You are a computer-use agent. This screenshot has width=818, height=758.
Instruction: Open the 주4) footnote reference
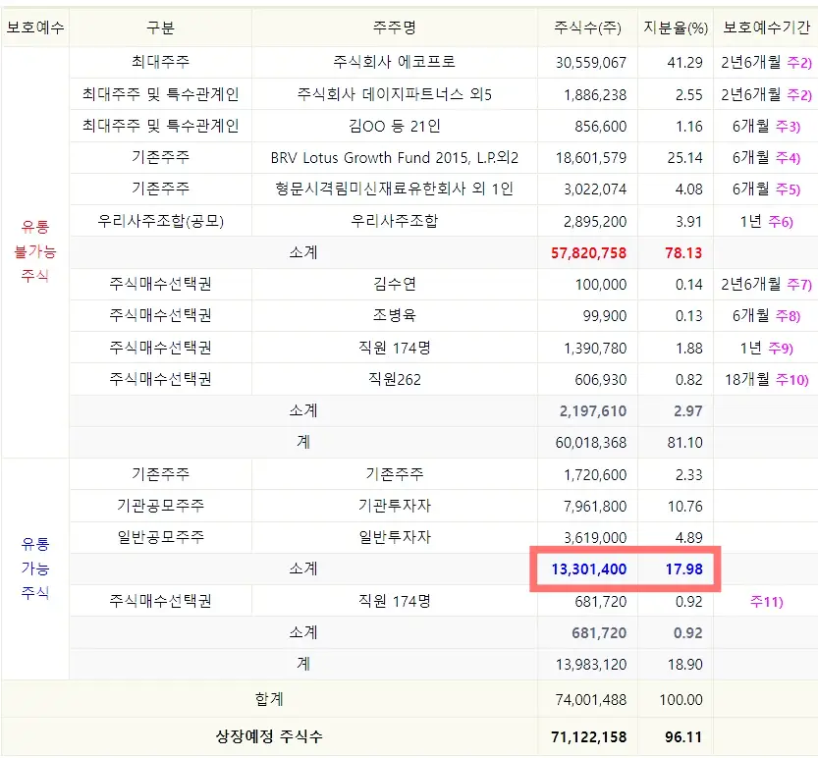(x=790, y=157)
